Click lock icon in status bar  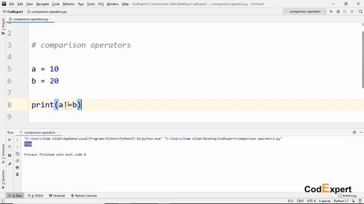(353, 201)
